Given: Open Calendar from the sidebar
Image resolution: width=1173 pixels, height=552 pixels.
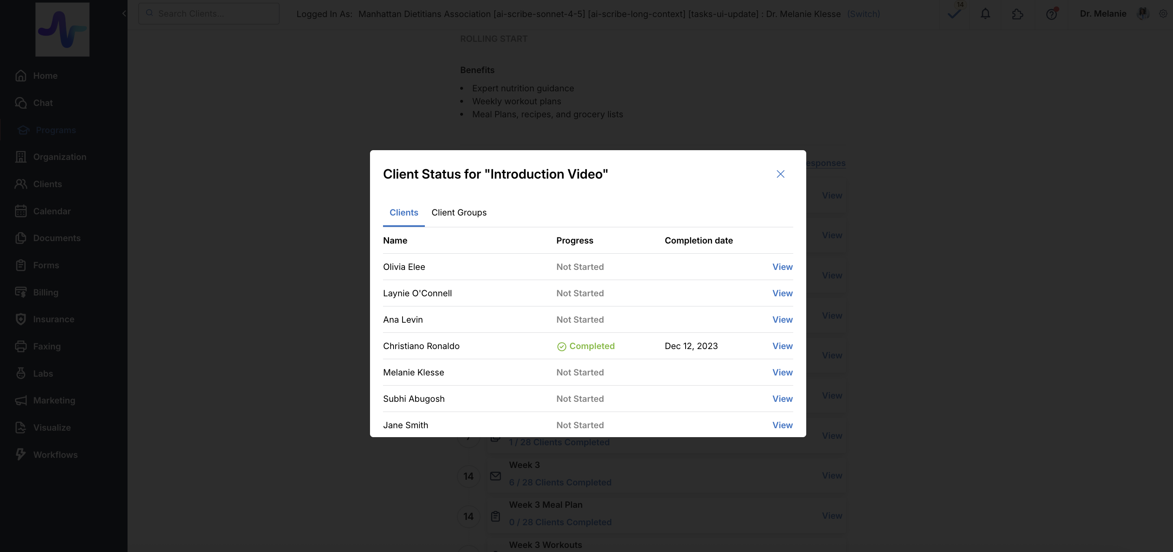Looking at the screenshot, I should (21, 211).
